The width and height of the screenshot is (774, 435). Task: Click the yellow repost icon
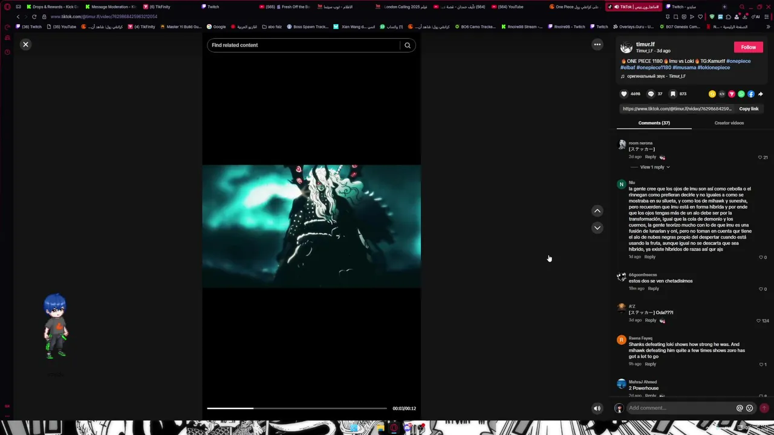tap(712, 94)
